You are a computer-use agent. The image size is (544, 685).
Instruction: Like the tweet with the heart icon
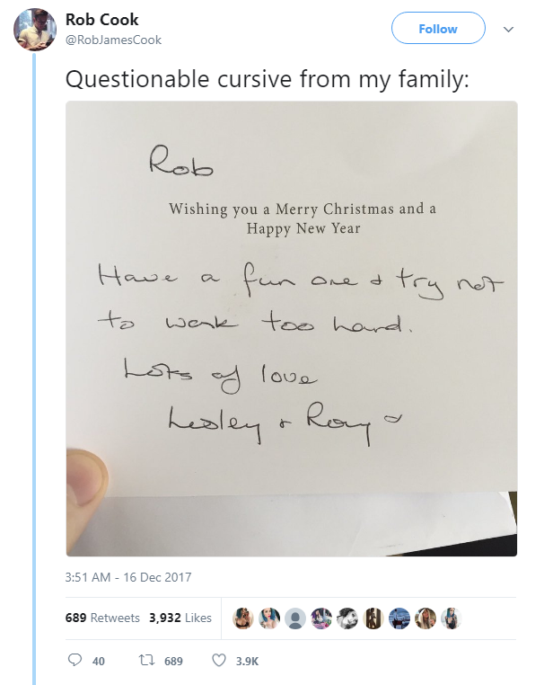217,661
